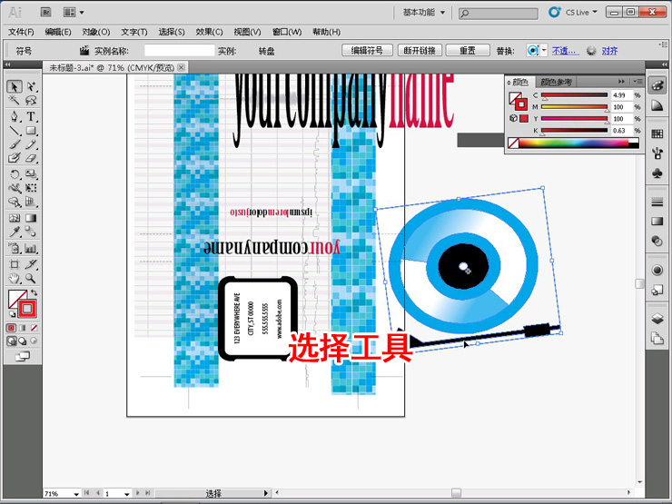Swap fill and stroke colors in toolbox
The width and height of the screenshot is (672, 504).
34,293
